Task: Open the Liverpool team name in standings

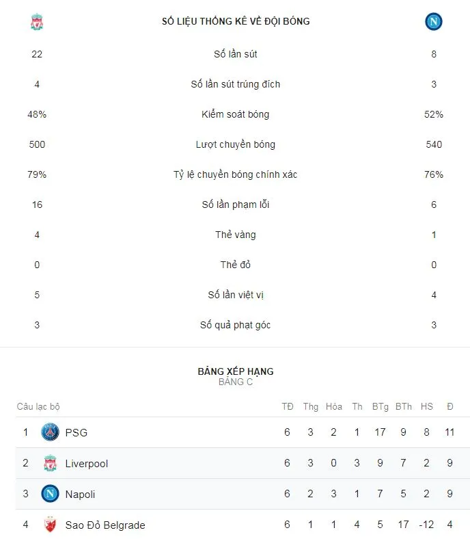Action: click(87, 463)
